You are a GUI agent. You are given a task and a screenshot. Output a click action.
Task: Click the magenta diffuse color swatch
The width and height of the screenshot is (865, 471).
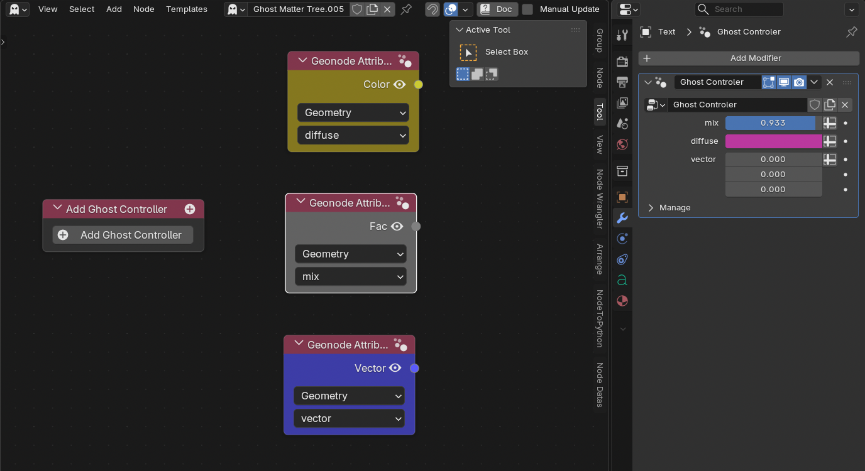point(773,141)
